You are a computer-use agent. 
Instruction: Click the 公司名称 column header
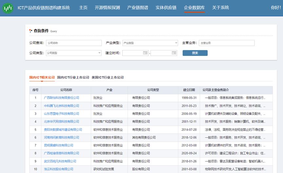pos(66,90)
